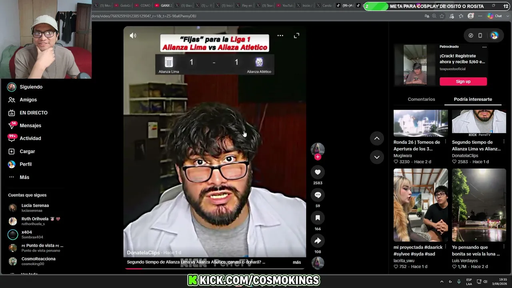Viewport: 512px width, 288px height.
Task: Open the profile avatar in top-right pill
Action: [x=494, y=36]
